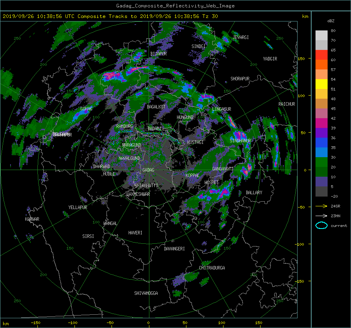Pick the green 30 dBZ color swatch
This screenshot has width=351, height=328.
tap(321, 162)
